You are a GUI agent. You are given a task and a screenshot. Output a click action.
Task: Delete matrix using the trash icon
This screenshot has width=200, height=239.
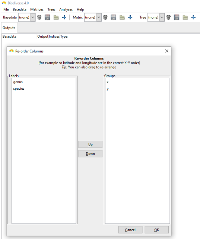click(x=105, y=17)
